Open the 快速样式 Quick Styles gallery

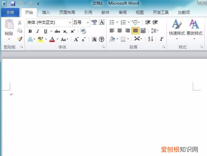(177, 29)
